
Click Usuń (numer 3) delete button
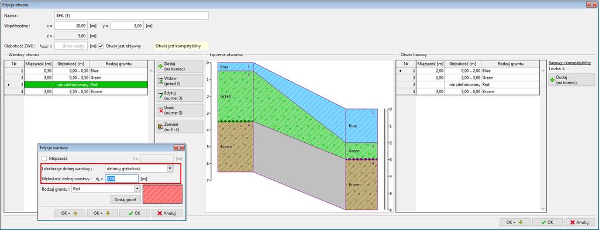[x=180, y=110]
